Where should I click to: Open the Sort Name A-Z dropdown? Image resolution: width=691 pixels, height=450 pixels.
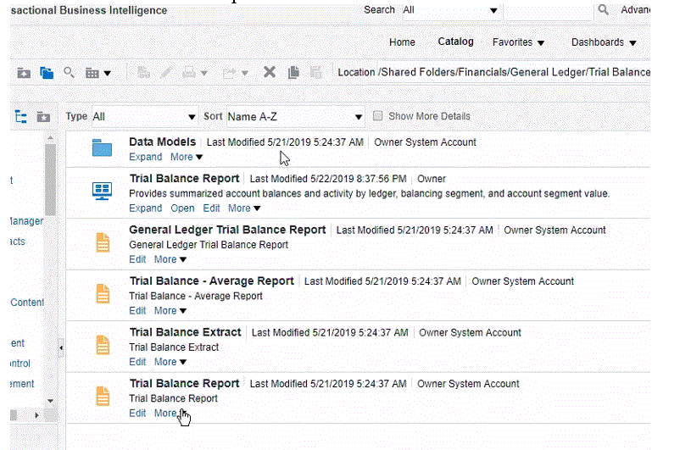[295, 116]
